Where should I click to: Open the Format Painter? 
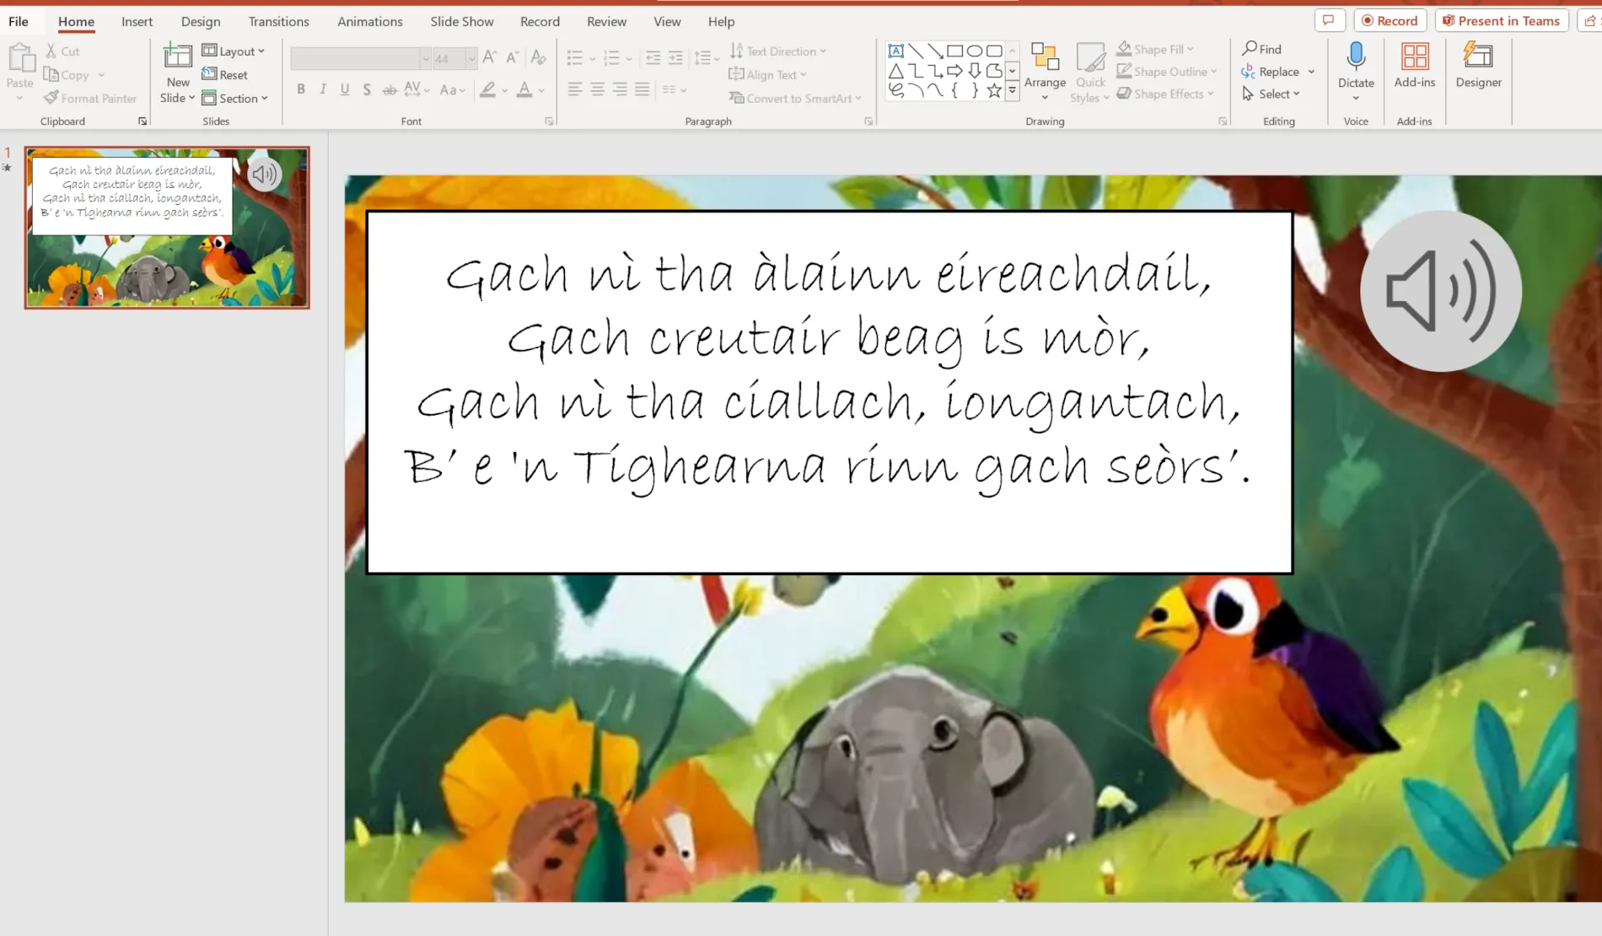click(x=90, y=98)
